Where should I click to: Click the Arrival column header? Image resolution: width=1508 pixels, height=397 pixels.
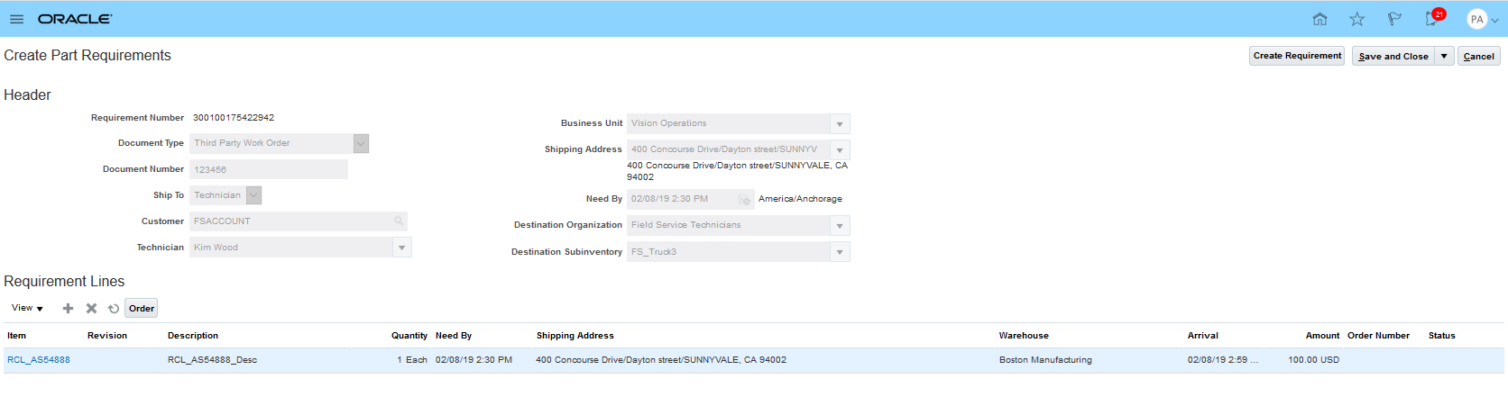(1203, 336)
